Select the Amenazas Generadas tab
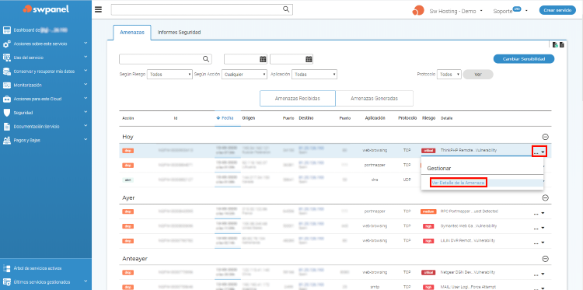The height and width of the screenshot is (290, 583). [374, 99]
